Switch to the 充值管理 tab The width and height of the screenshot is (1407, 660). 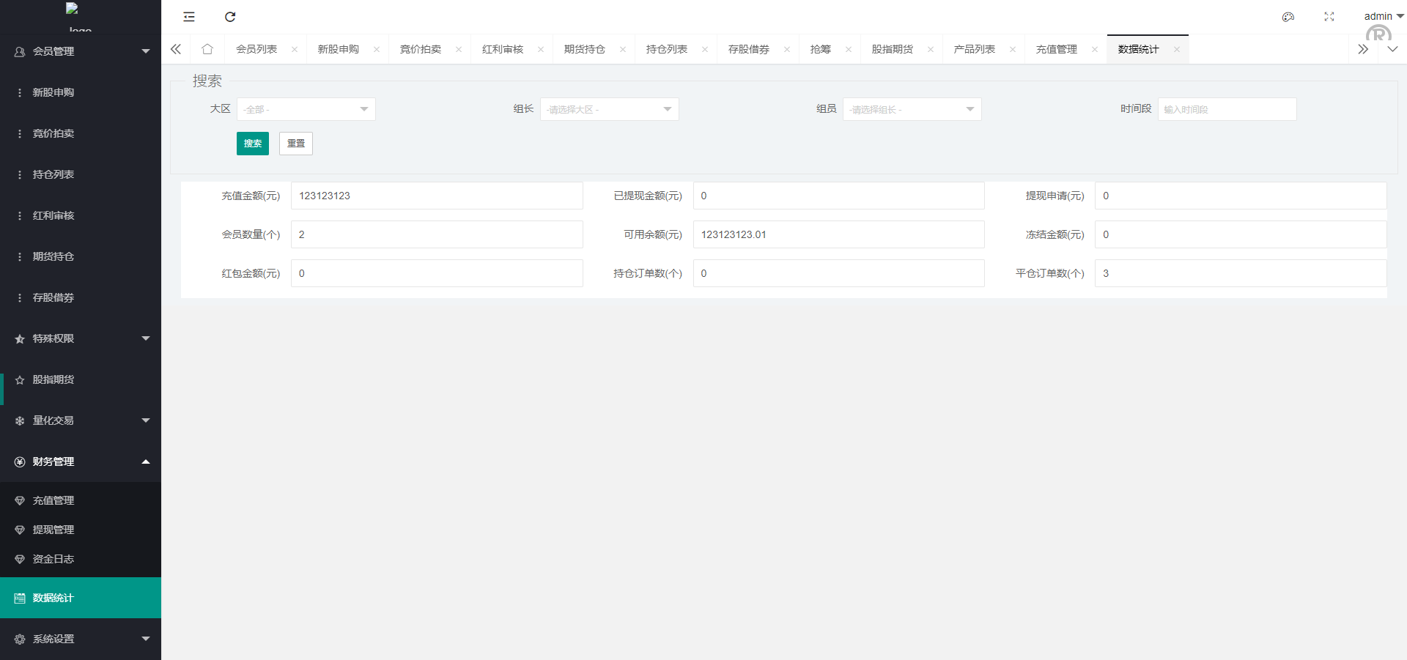[1056, 49]
